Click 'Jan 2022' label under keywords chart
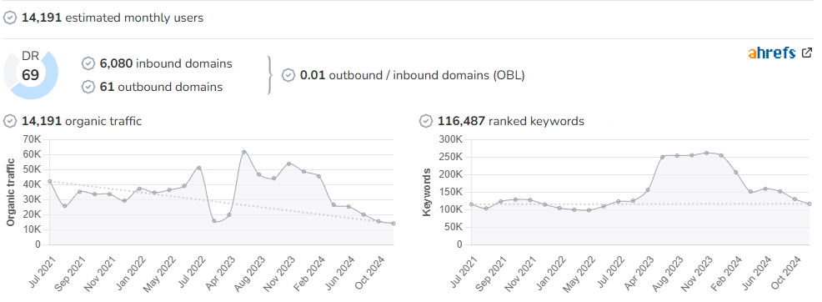 552,272
